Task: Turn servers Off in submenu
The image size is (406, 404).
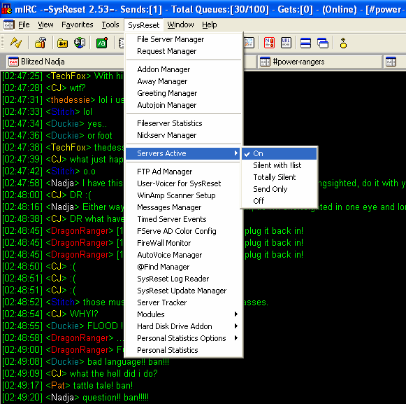Action: pyautogui.click(x=279, y=201)
